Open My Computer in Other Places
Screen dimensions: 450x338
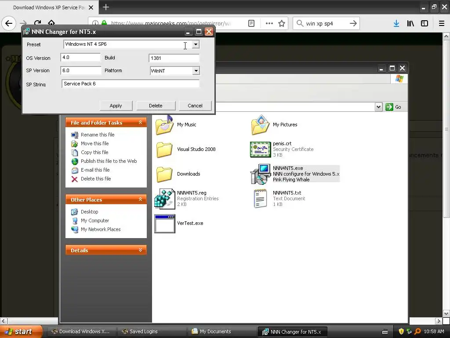[x=95, y=220]
